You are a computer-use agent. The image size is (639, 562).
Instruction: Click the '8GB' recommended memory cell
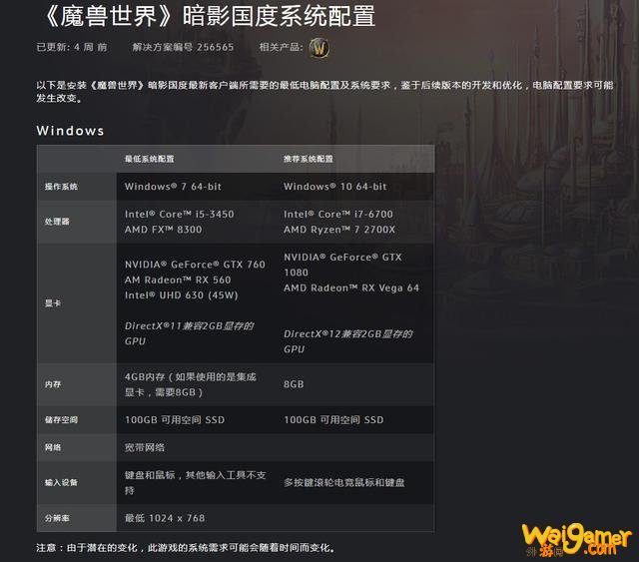pyautogui.click(x=294, y=384)
